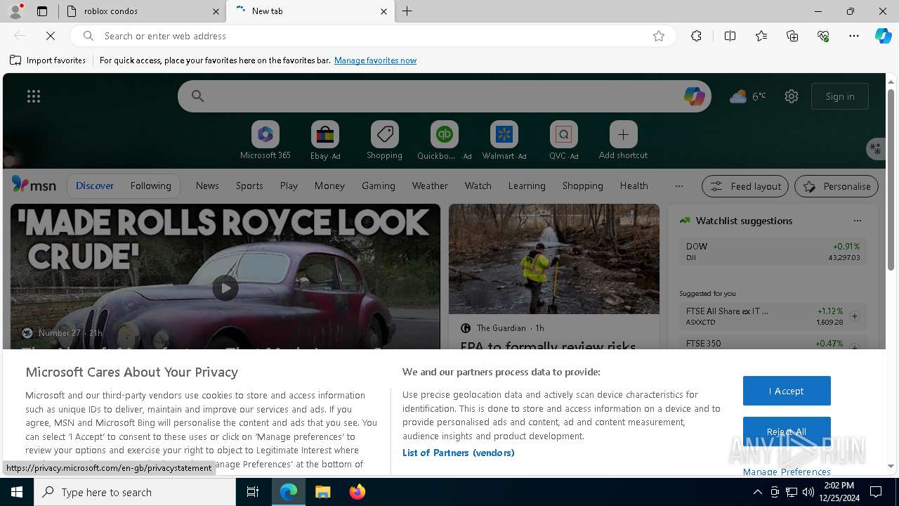Viewport: 899px width, 506px height.
Task: Close the New tab tab
Action: tap(383, 11)
